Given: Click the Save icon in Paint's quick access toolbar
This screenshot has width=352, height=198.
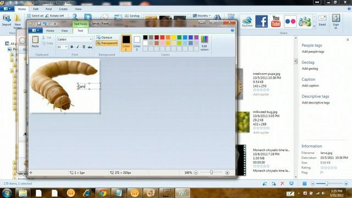Looking at the screenshot, I should coord(39,24).
